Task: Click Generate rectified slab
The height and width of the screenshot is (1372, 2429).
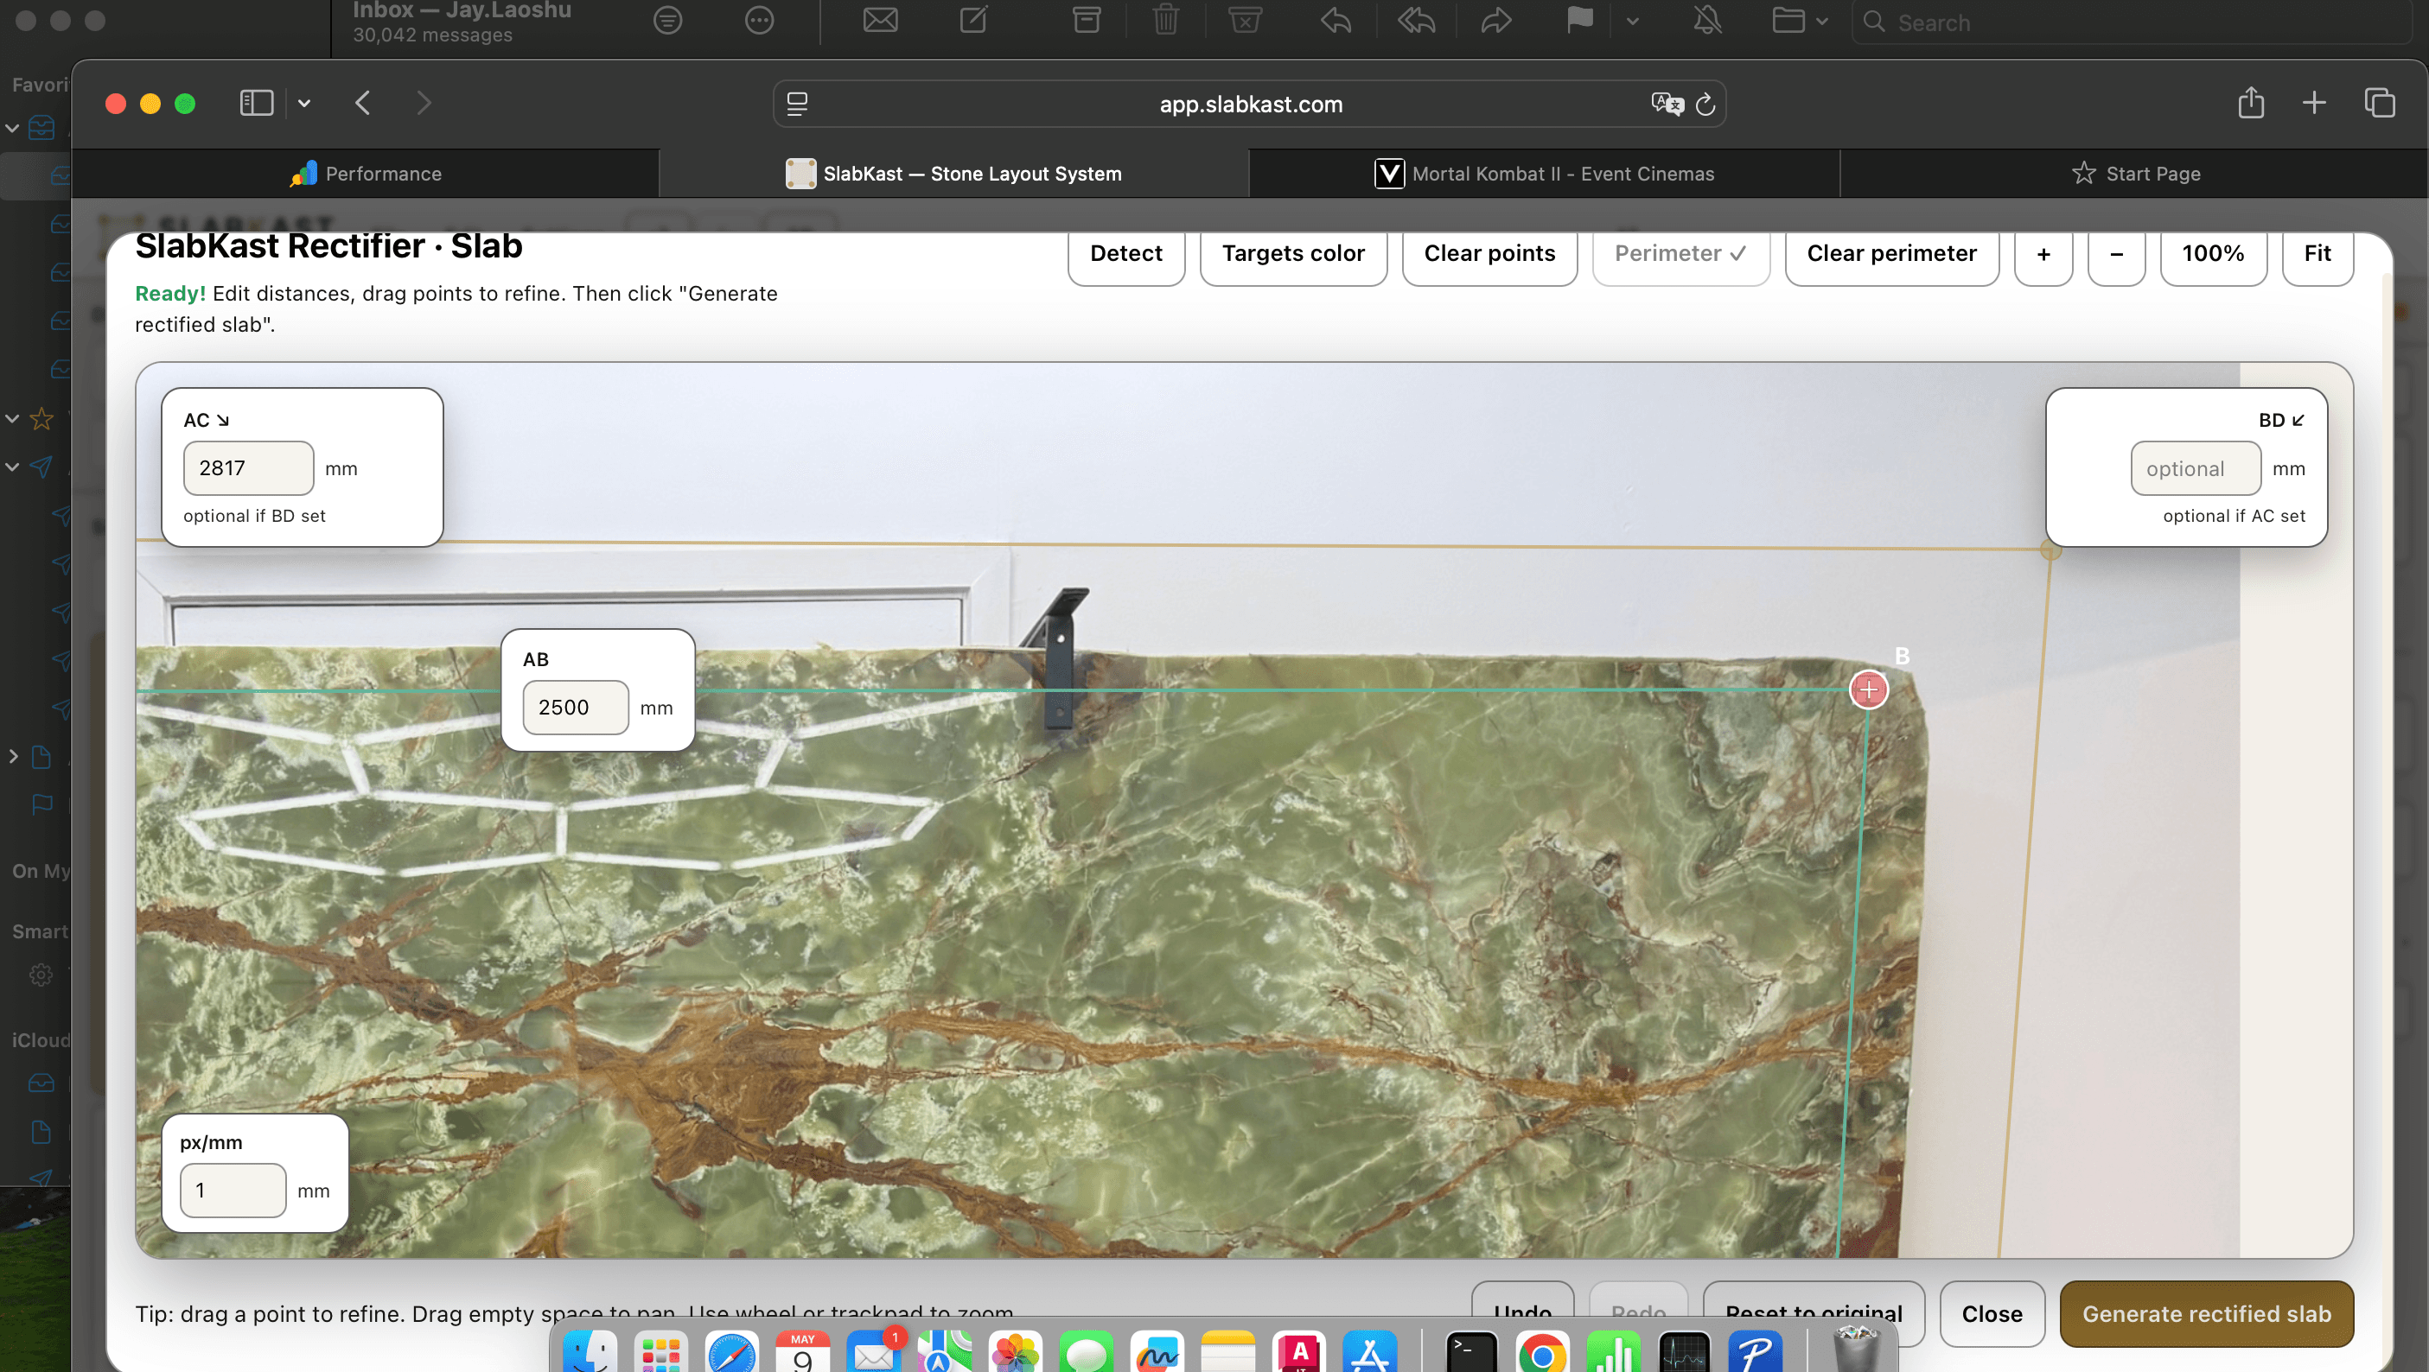Action: pos(2207,1313)
